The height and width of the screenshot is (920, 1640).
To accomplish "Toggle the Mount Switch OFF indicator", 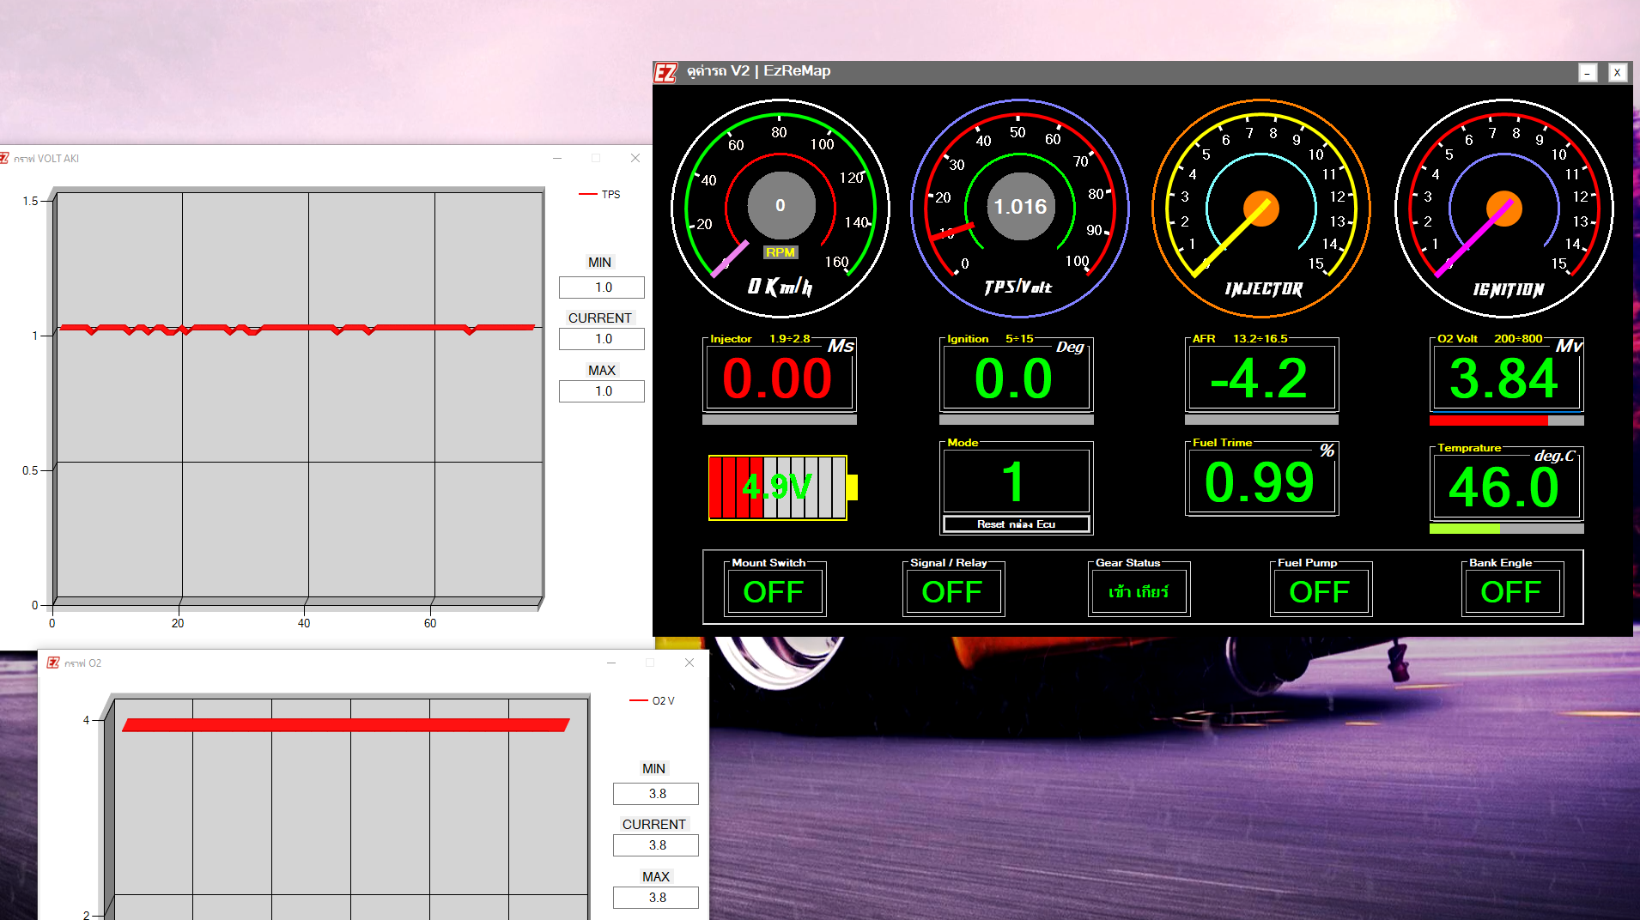I will pyautogui.click(x=774, y=590).
